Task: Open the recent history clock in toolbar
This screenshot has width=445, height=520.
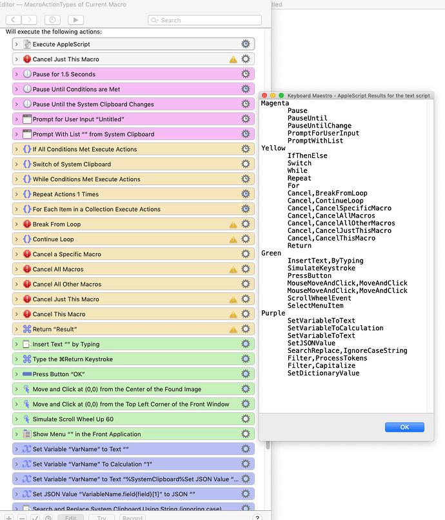Action: [52, 20]
